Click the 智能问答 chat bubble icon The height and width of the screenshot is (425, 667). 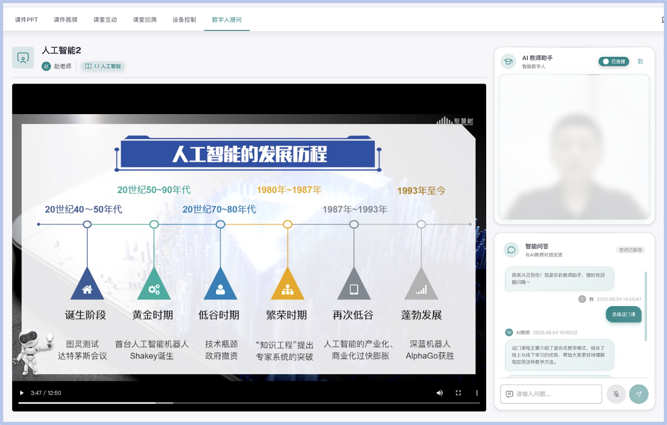511,250
